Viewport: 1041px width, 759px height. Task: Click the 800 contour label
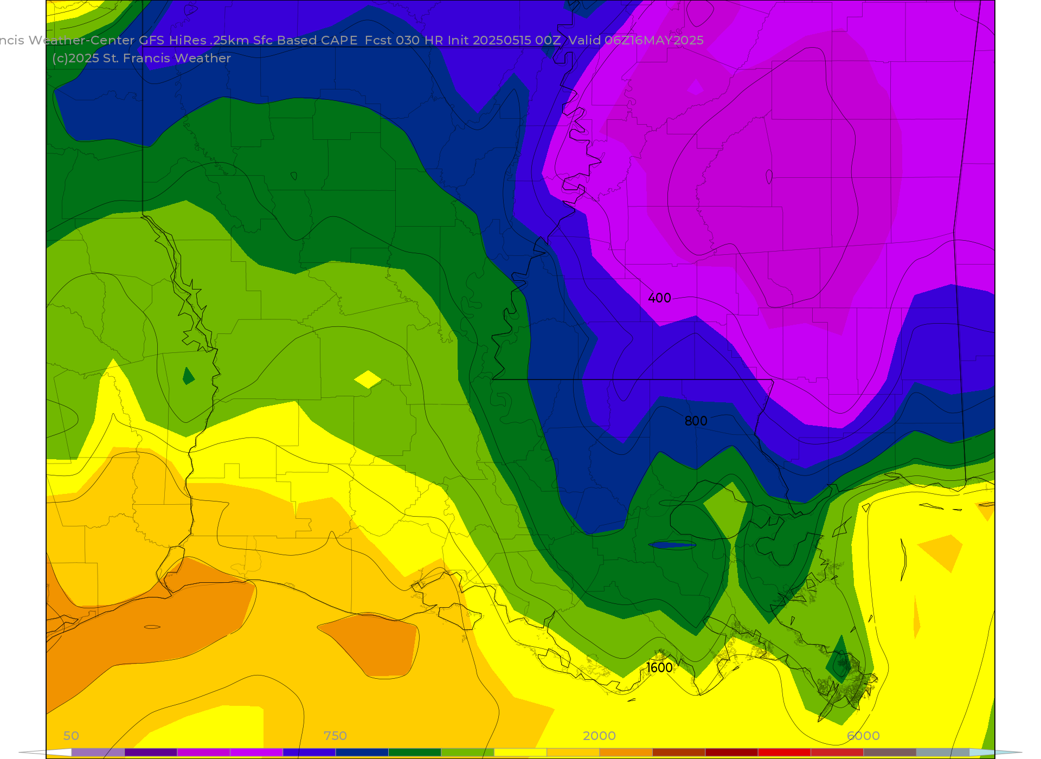(x=696, y=421)
